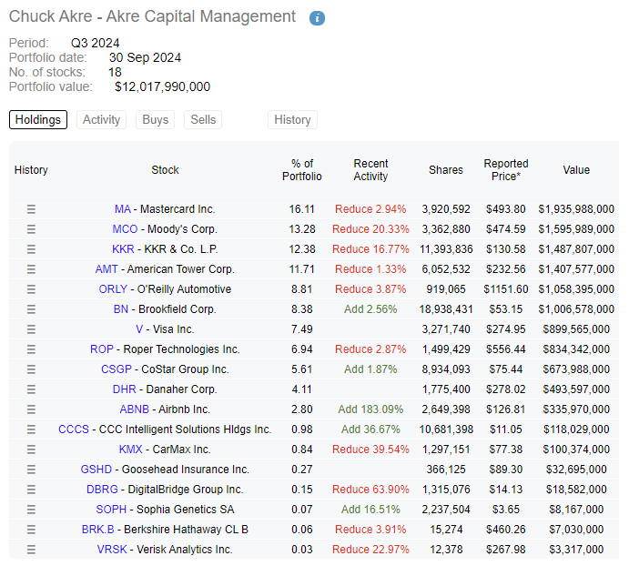This screenshot has height=566, width=629.
Task: Open the ORLY ticker link
Action: [x=113, y=289]
